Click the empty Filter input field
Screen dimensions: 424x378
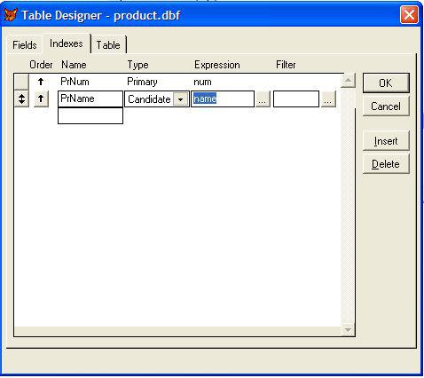click(x=296, y=98)
